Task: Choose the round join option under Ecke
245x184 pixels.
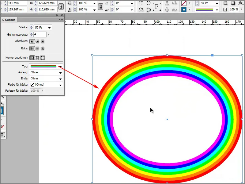Action: coord(37,48)
